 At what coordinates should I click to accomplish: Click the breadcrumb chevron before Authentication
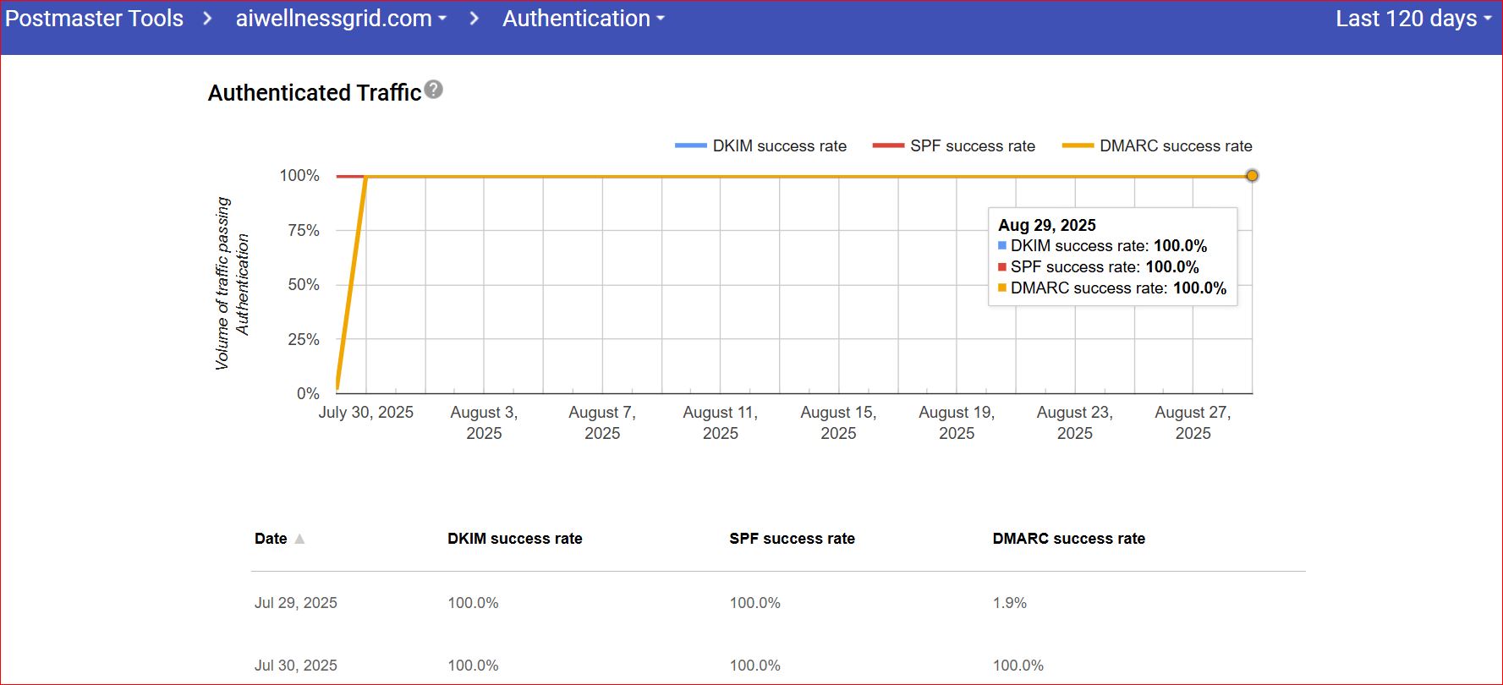tap(474, 19)
